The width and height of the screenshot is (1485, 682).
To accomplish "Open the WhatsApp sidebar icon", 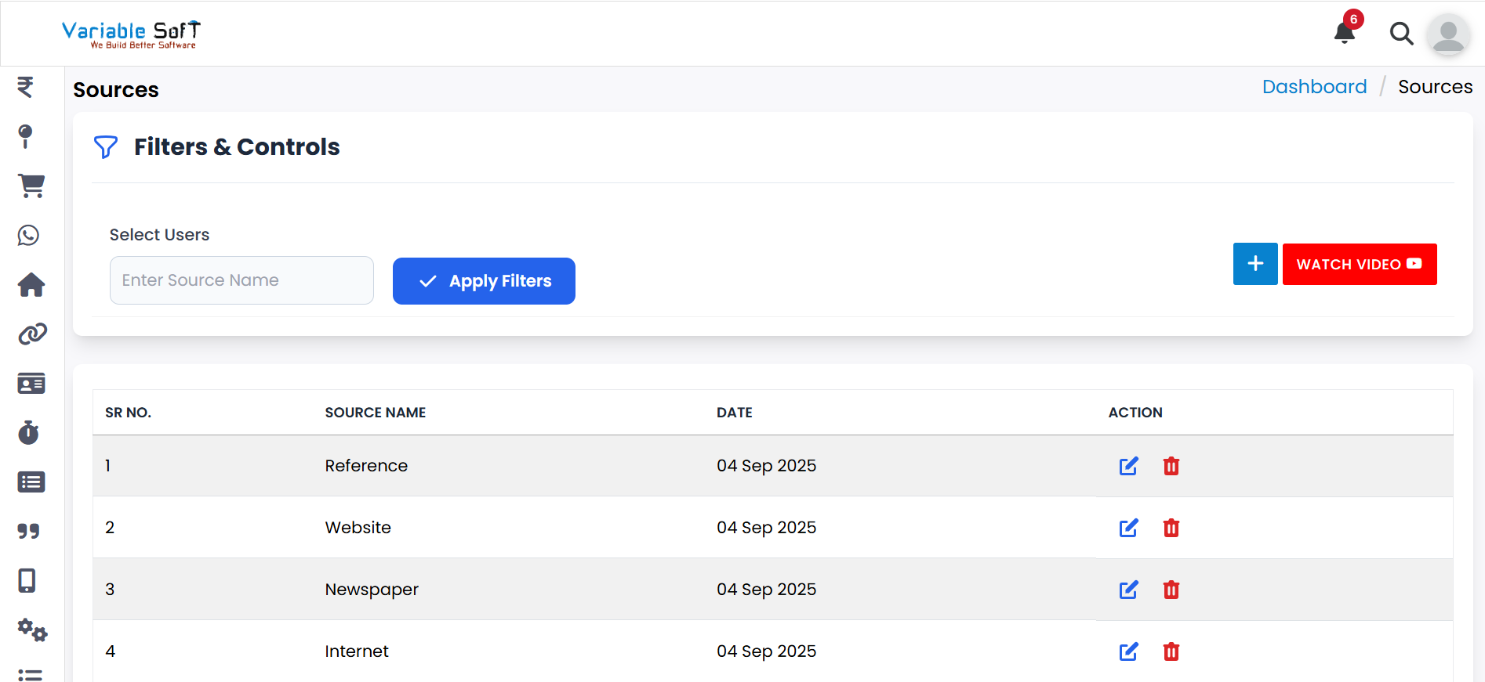I will [x=29, y=235].
